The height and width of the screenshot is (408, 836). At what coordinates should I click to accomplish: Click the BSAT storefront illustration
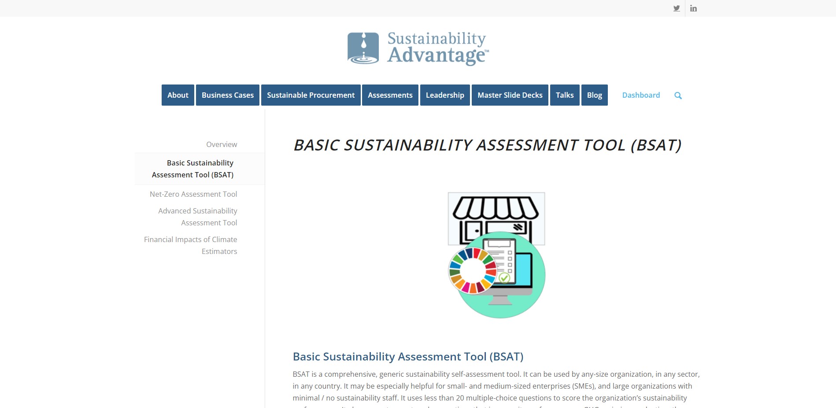click(496, 255)
